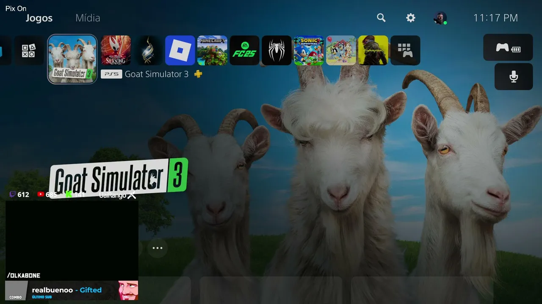Open the user profile avatar
The image size is (542, 304).
(440, 18)
